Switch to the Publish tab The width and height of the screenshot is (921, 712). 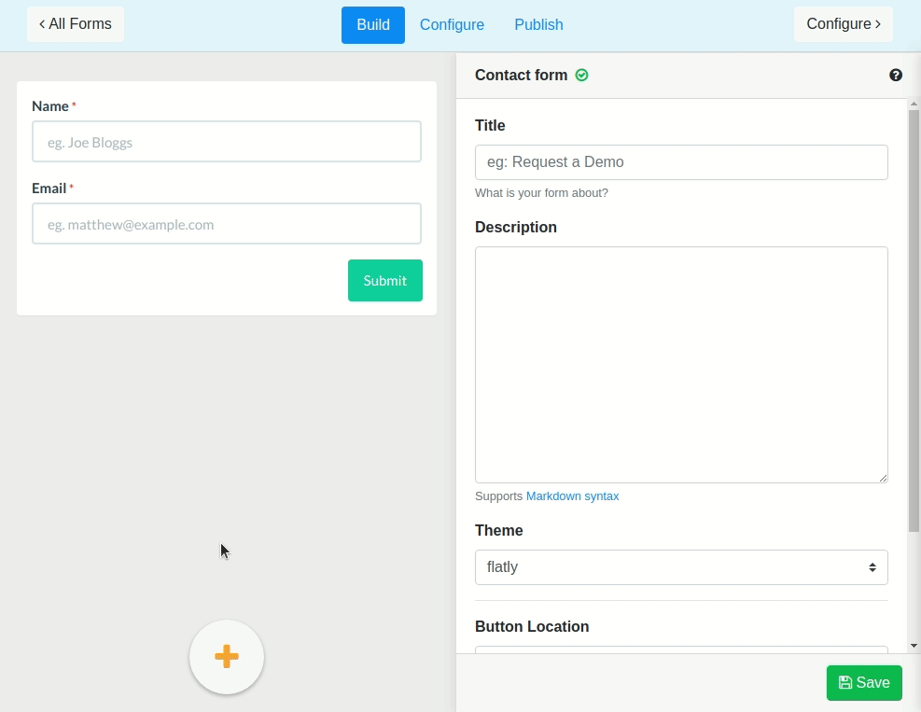pos(538,24)
